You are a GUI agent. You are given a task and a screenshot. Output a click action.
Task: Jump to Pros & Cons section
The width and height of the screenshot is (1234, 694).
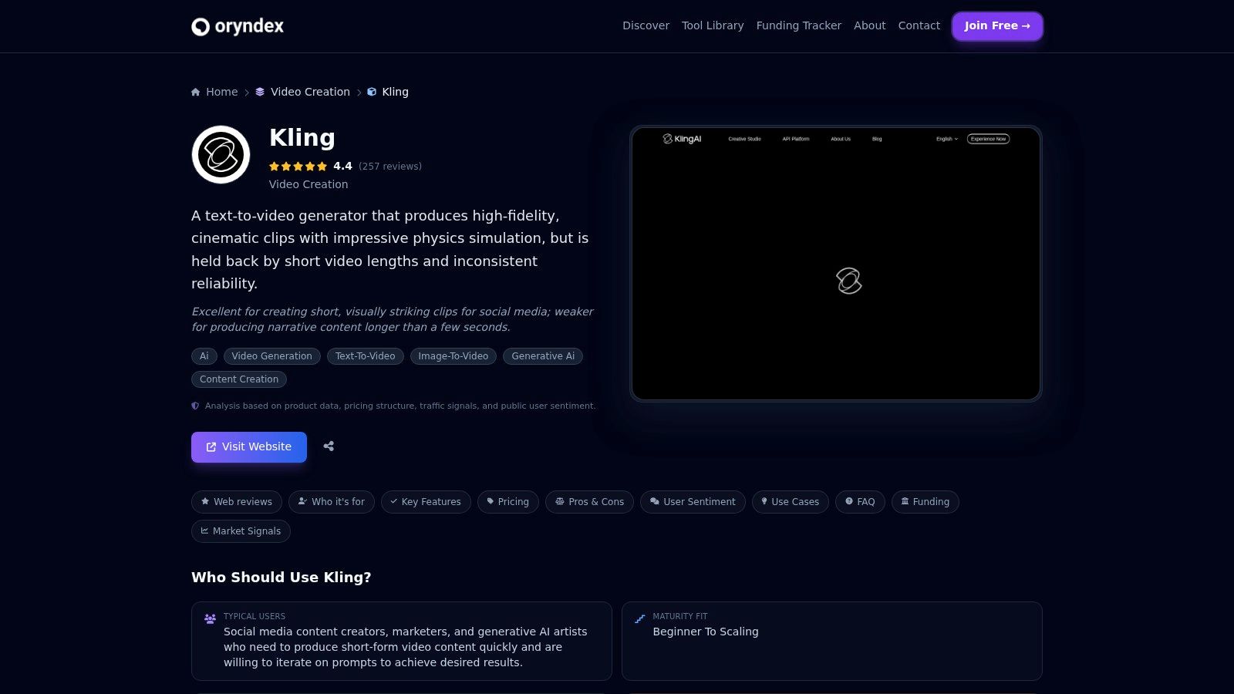[x=590, y=502]
